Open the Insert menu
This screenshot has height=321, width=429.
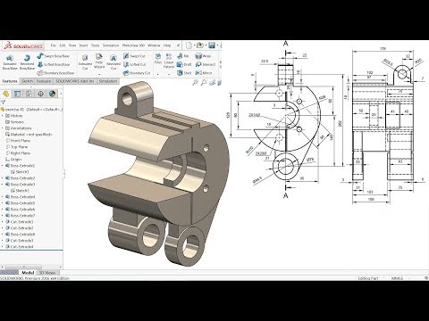(83, 45)
